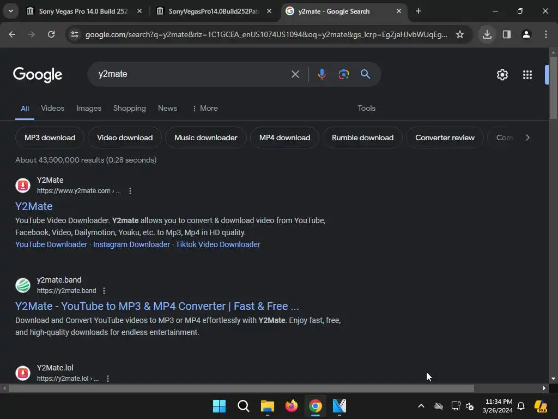The height and width of the screenshot is (419, 558).
Task: Switch to Videos results tab
Action: pyautogui.click(x=53, y=109)
